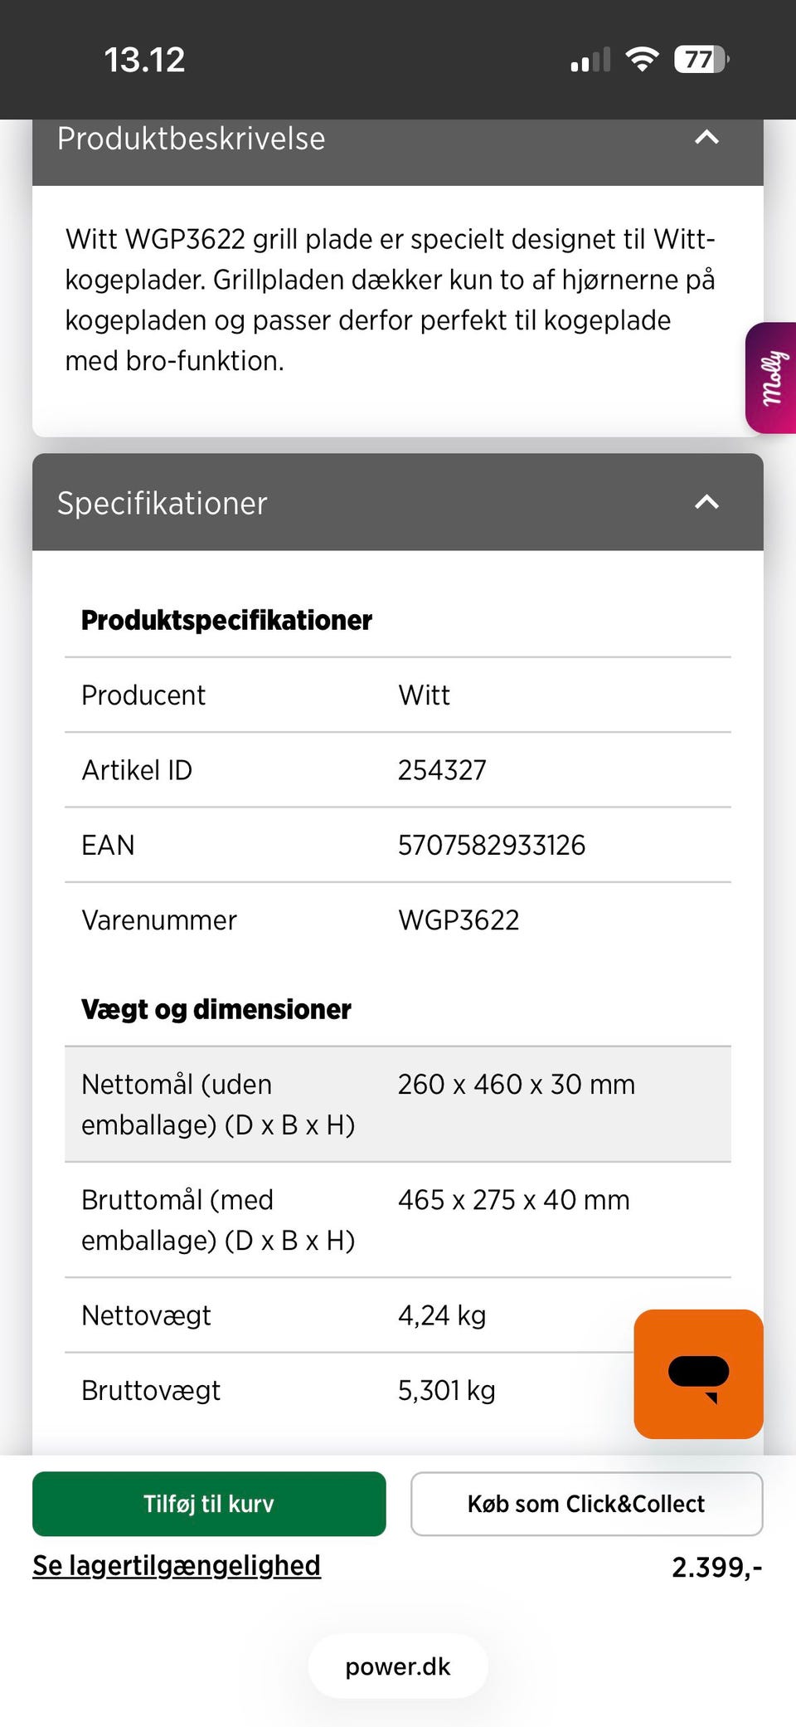This screenshot has width=796, height=1727.
Task: Open the orange chat bubble widget
Action: click(x=698, y=1373)
